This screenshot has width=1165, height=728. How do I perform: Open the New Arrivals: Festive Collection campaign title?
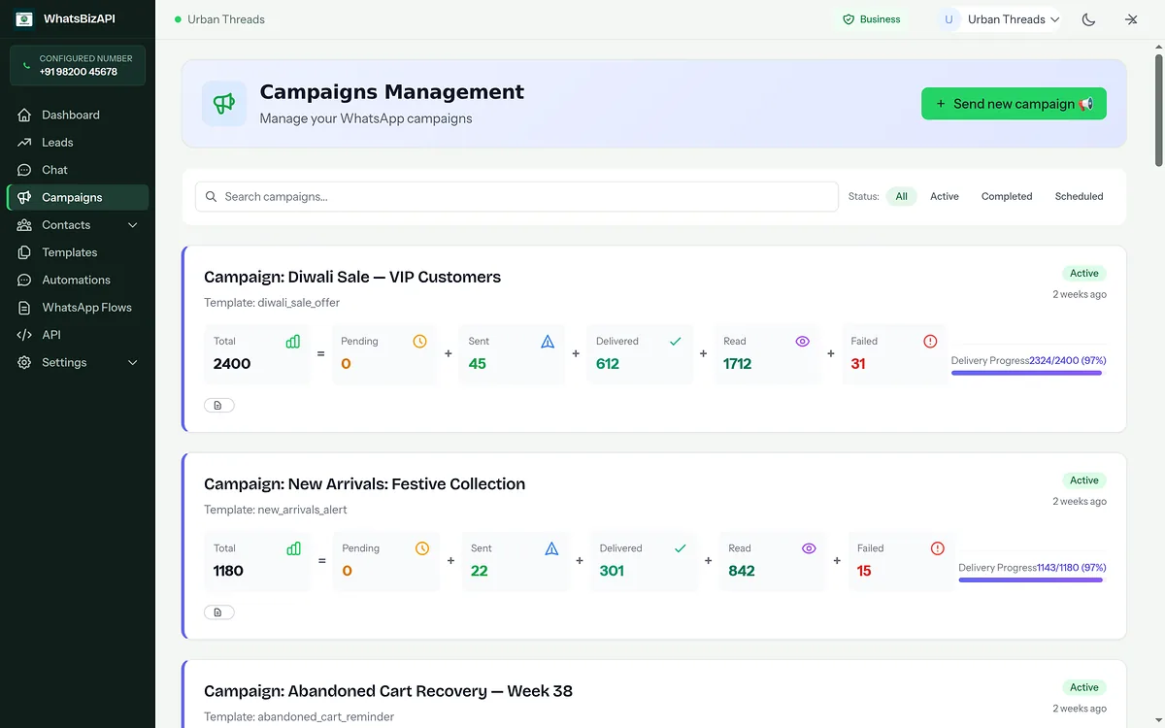coord(364,483)
